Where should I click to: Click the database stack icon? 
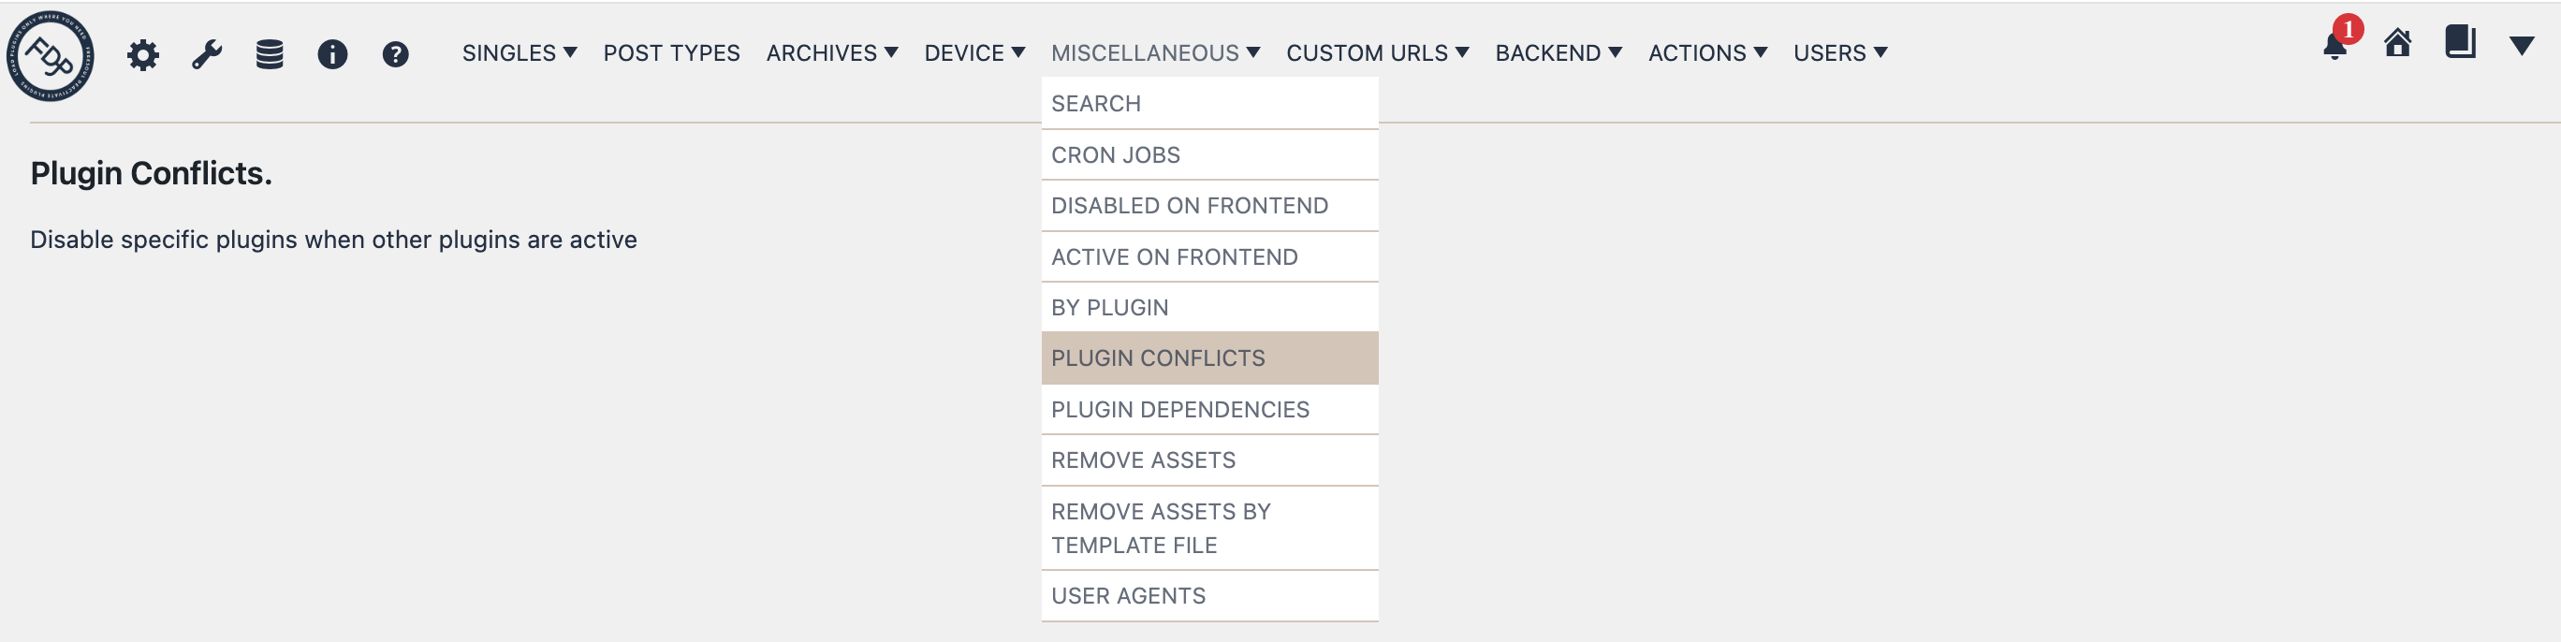[269, 54]
